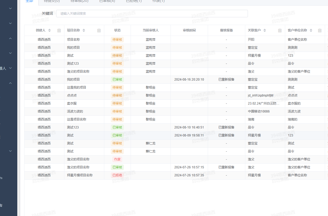Click the 中国移动10086 customer cell
Viewport: 328px width, 216px height.
[x=259, y=111]
